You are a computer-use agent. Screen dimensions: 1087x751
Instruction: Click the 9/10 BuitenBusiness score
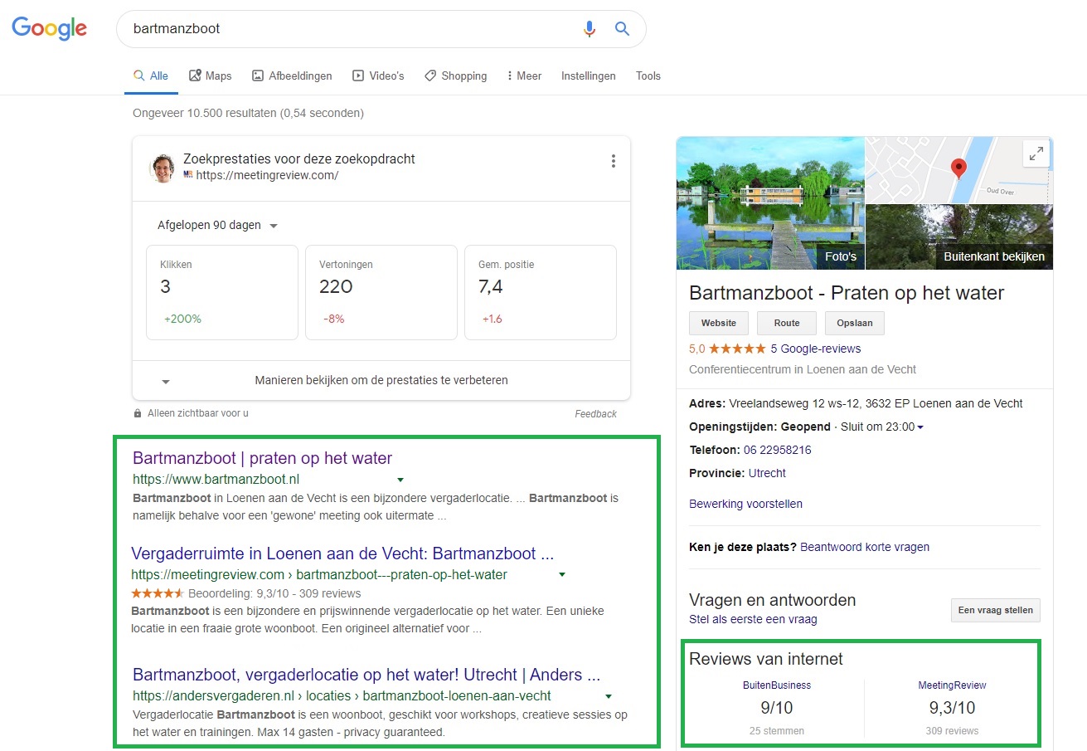[x=777, y=708]
